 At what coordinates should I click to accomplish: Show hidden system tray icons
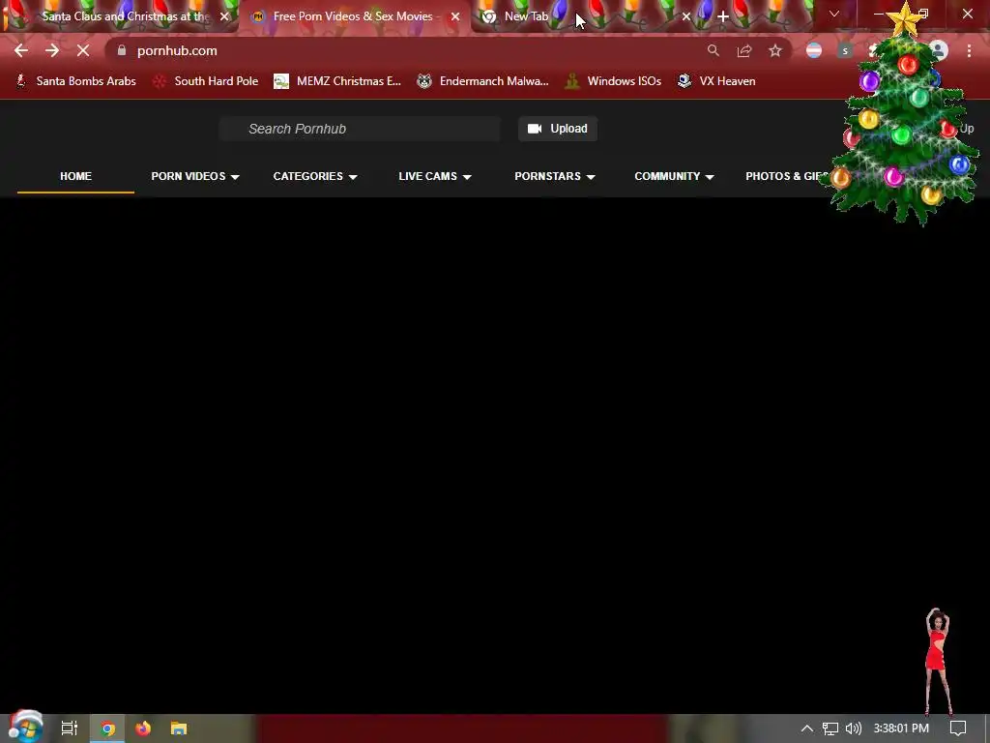(x=807, y=728)
